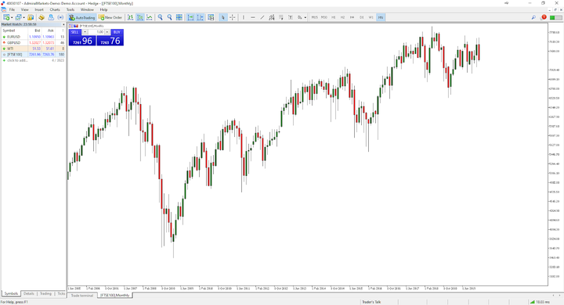Decrease volume with left arrow in trade panel
The width and height of the screenshot is (564, 305).
click(x=85, y=32)
